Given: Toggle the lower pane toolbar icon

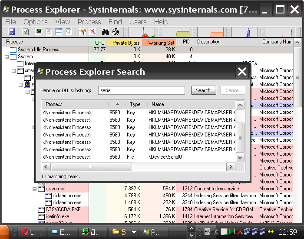Looking at the screenshot, I should [x=59, y=32].
